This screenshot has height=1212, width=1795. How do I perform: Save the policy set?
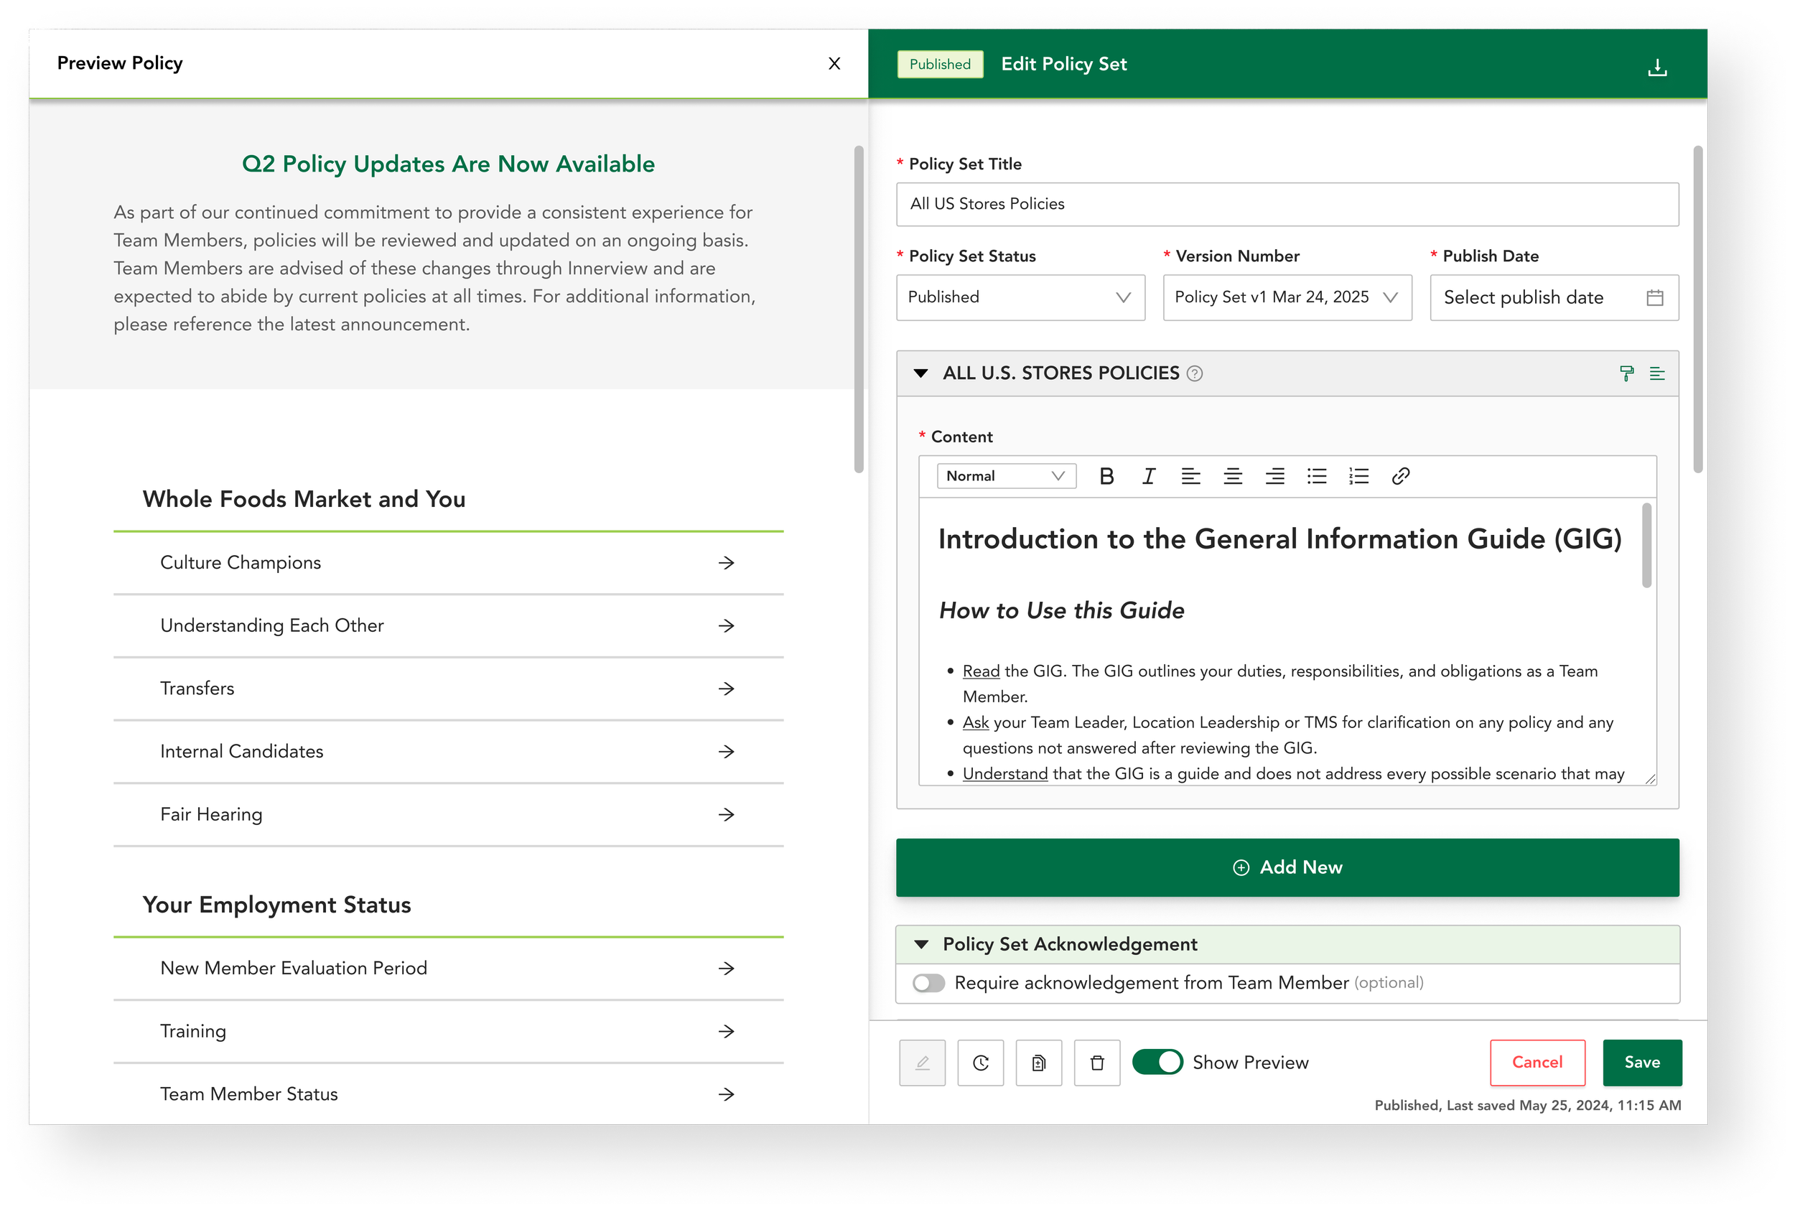tap(1641, 1062)
